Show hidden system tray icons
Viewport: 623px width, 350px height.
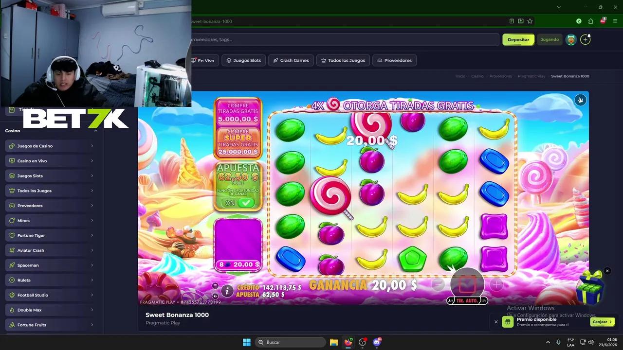coord(548,342)
